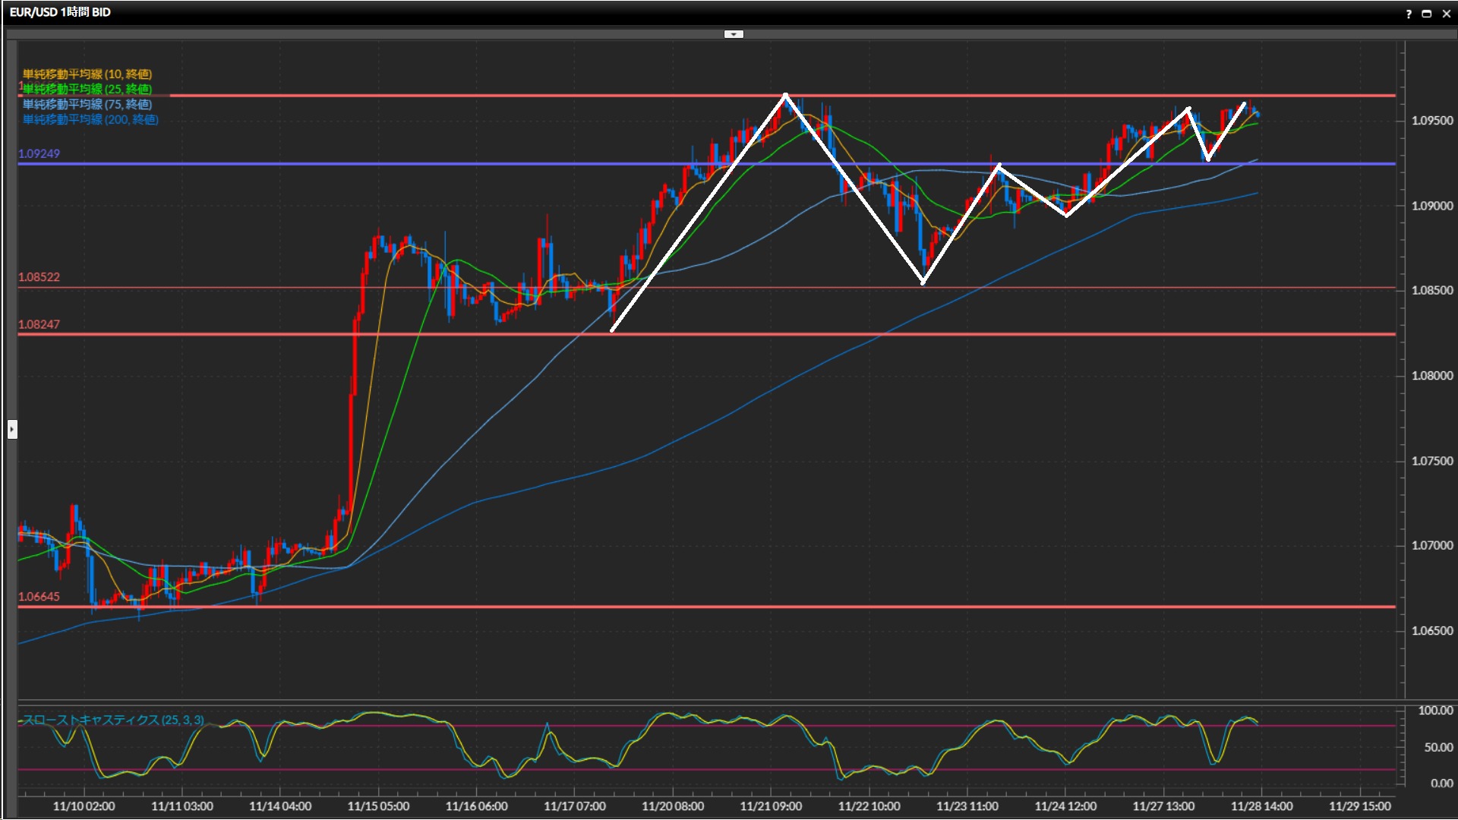The image size is (1458, 820).
Task: Expand the left side panel arrow
Action: (x=12, y=430)
